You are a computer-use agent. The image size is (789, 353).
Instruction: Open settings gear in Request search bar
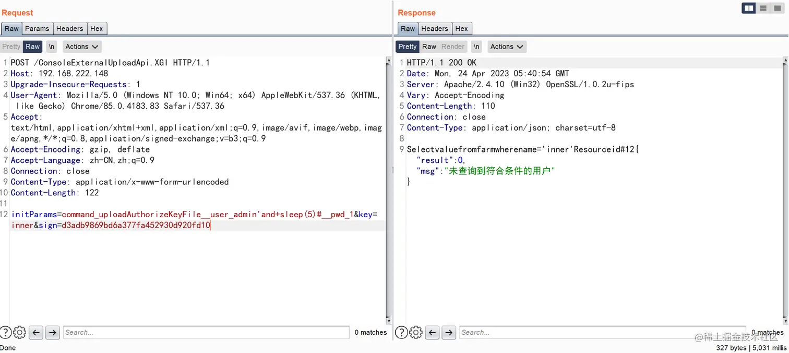pyautogui.click(x=19, y=332)
